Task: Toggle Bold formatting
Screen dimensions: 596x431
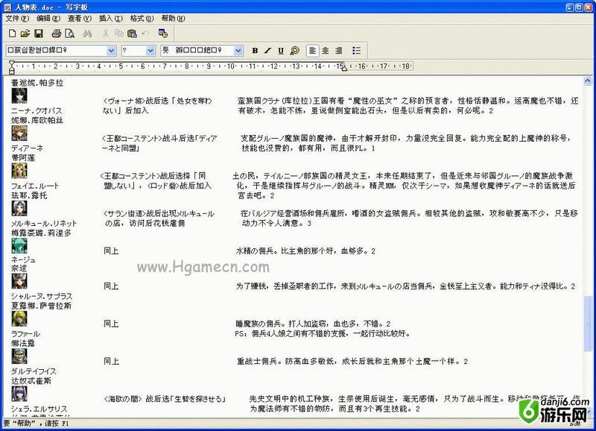Action: pyautogui.click(x=255, y=51)
